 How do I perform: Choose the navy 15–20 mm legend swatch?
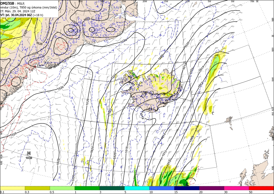point(187,188)
